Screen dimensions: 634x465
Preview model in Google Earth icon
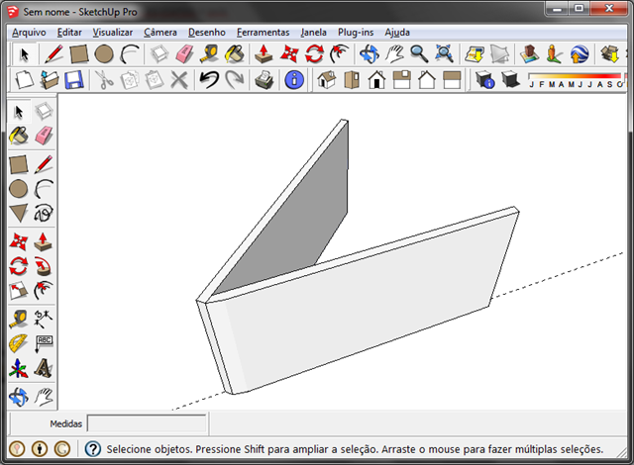[579, 54]
